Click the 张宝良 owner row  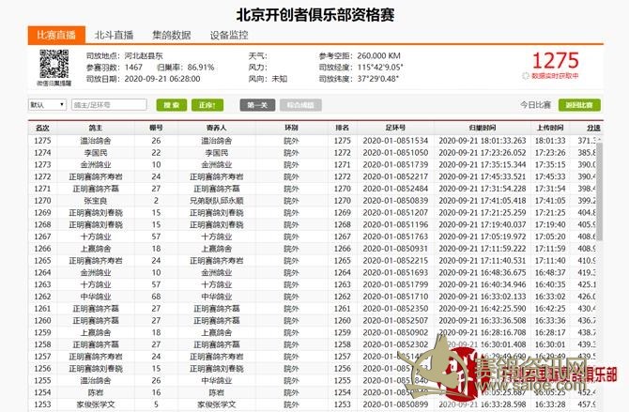click(95, 200)
